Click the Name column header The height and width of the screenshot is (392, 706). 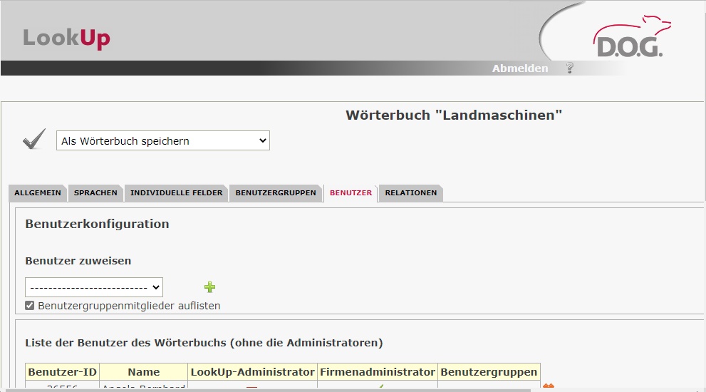pos(144,372)
